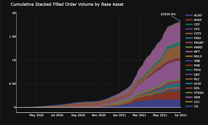Toggle PHB series in legend
This screenshot has width=208, height=125.
click(193, 66)
